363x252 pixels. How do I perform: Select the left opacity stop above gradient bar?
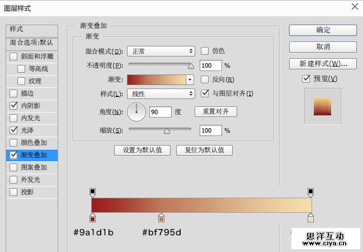point(92,193)
